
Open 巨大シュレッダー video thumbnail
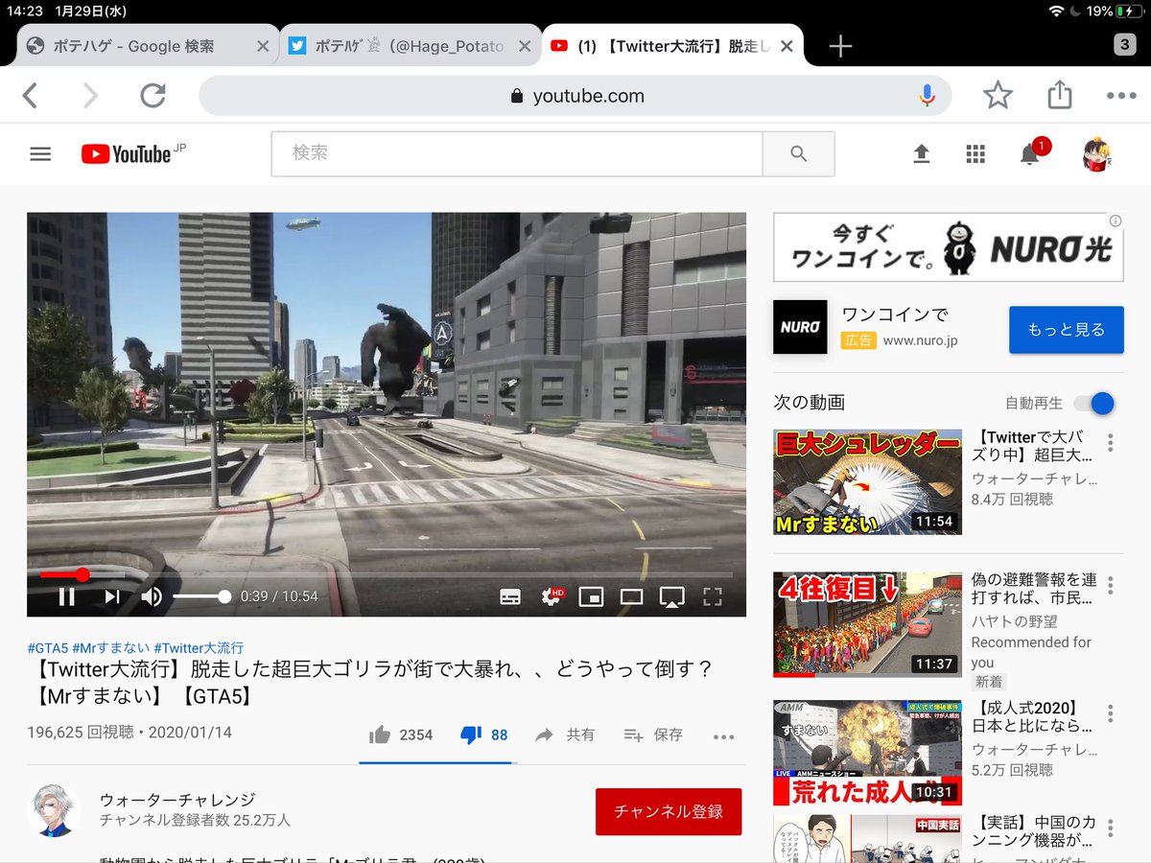868,481
